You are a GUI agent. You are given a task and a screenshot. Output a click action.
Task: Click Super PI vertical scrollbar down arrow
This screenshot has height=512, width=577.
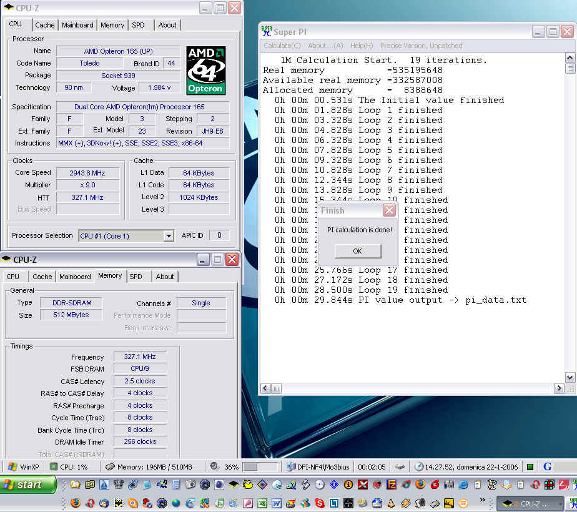570,377
